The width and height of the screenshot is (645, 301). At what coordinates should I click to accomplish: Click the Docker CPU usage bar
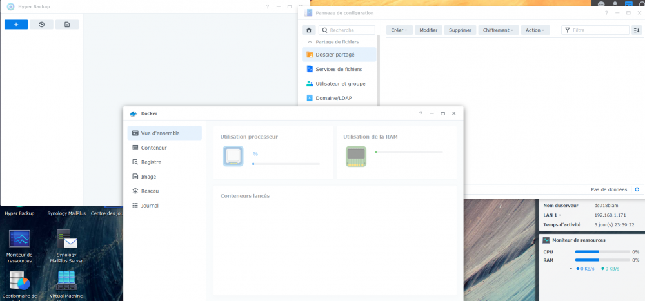pyautogui.click(x=286, y=164)
